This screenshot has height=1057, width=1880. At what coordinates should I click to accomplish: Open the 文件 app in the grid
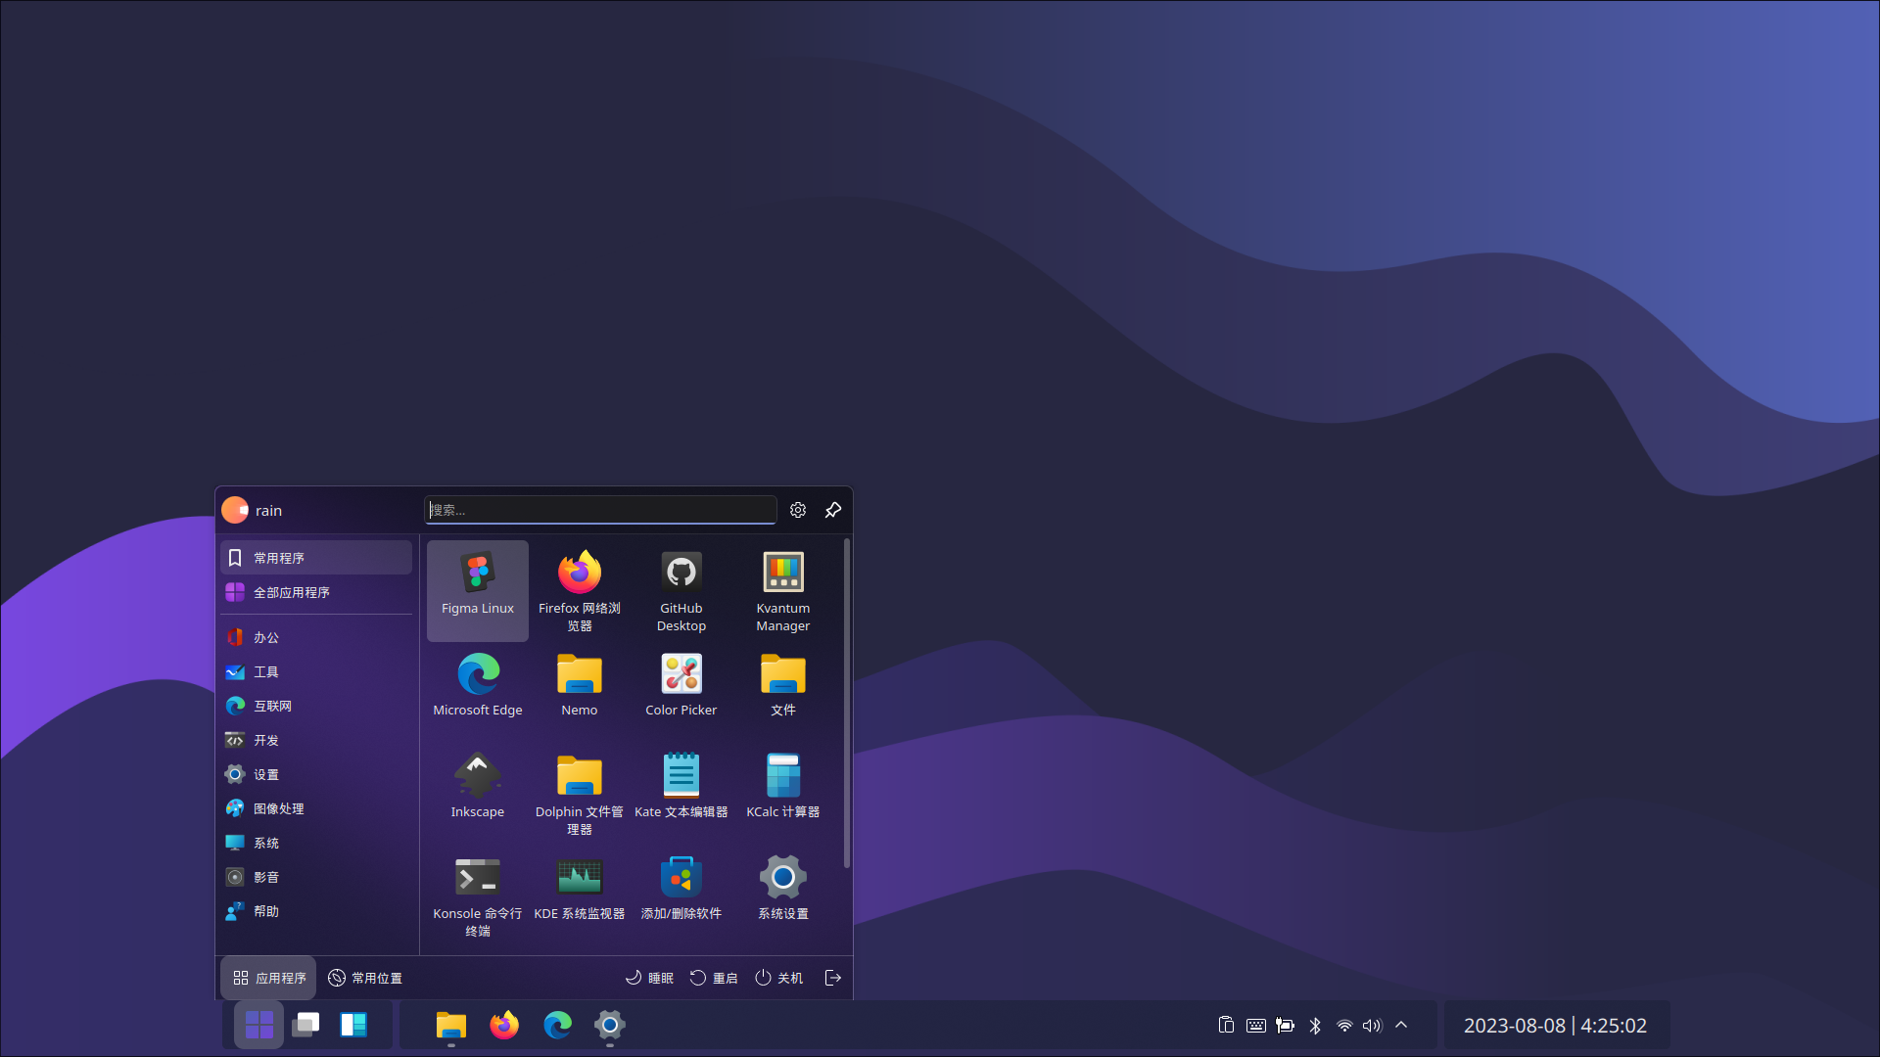pos(783,692)
